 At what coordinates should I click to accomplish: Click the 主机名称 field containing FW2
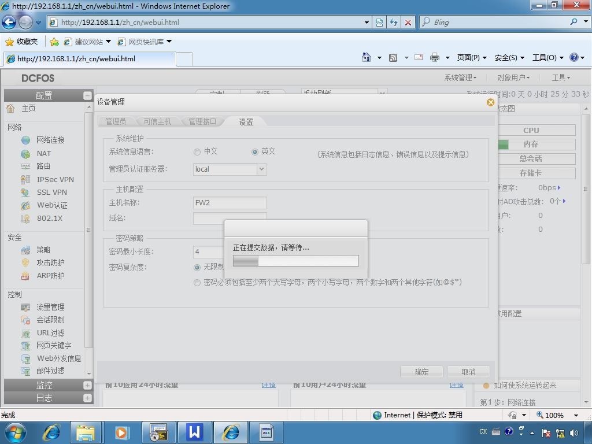pos(230,203)
